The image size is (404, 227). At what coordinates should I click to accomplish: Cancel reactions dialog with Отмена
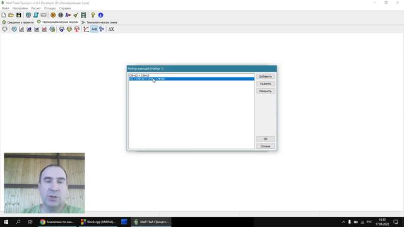(265, 146)
